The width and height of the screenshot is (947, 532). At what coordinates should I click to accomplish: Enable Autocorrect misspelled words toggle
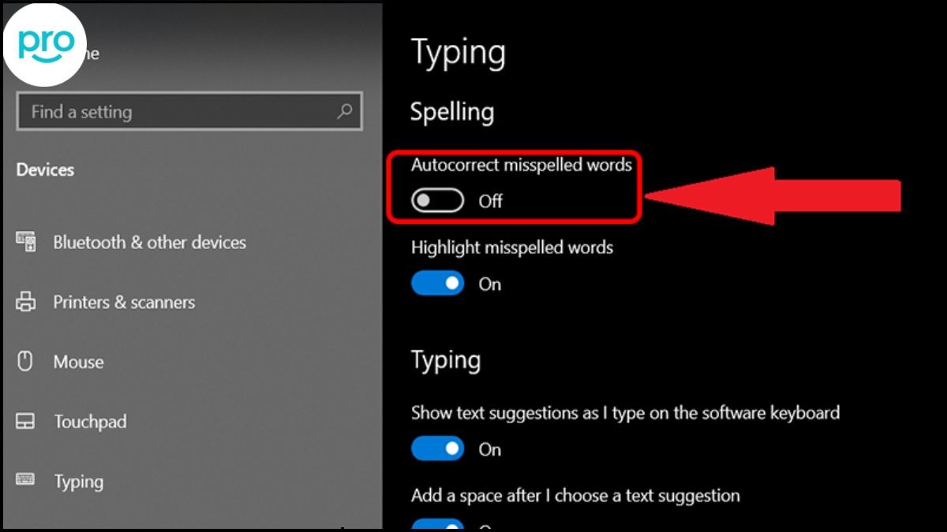click(437, 201)
